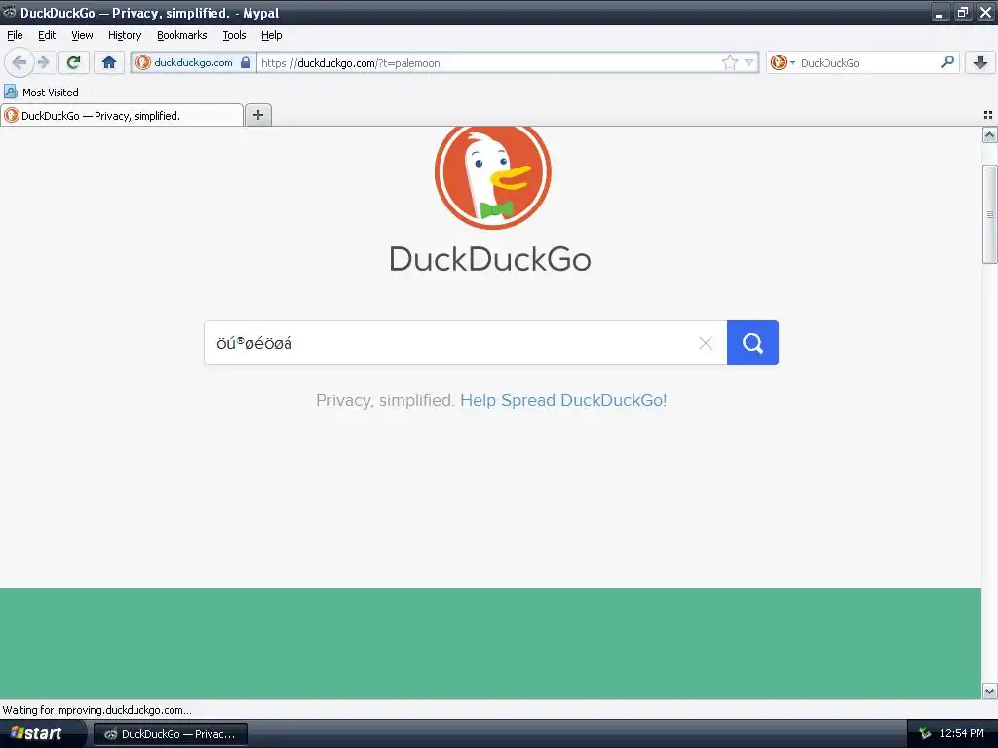Open the Tools menu
Screen dimensions: 998x748
234,35
